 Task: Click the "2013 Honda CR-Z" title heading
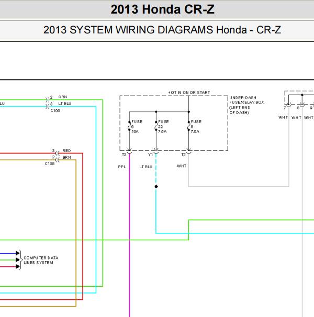pyautogui.click(x=162, y=9)
